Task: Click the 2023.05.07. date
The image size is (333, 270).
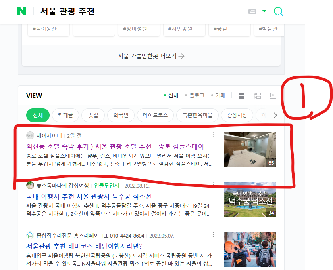Action: (x=162, y=236)
